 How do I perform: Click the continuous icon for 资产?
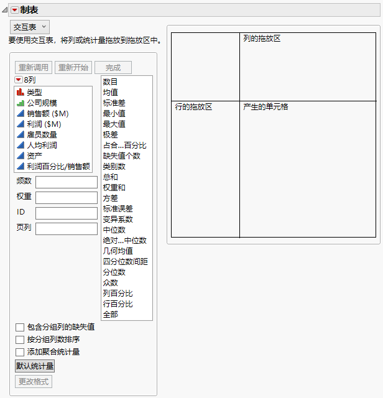click(x=21, y=155)
